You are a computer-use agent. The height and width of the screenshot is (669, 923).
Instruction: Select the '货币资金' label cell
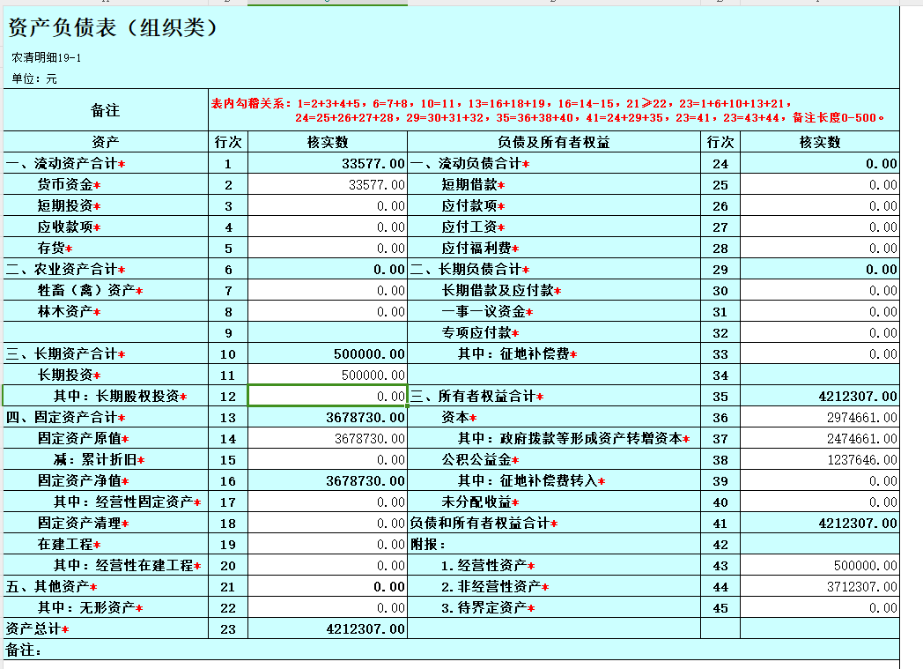[x=106, y=184]
